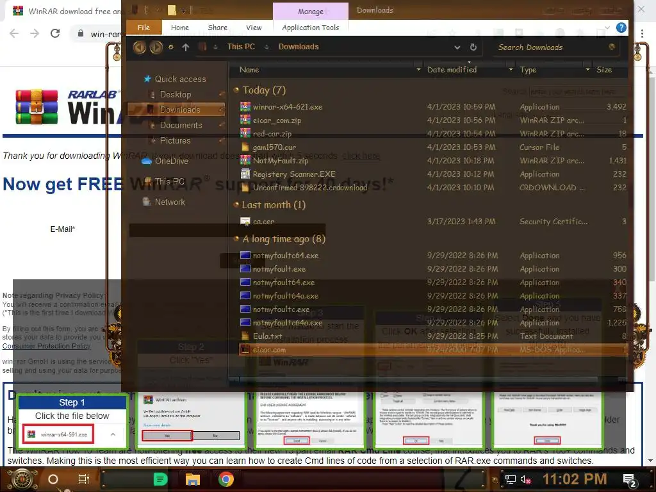Navigate up one folder level
This screenshot has width=656, height=492.
coord(186,47)
